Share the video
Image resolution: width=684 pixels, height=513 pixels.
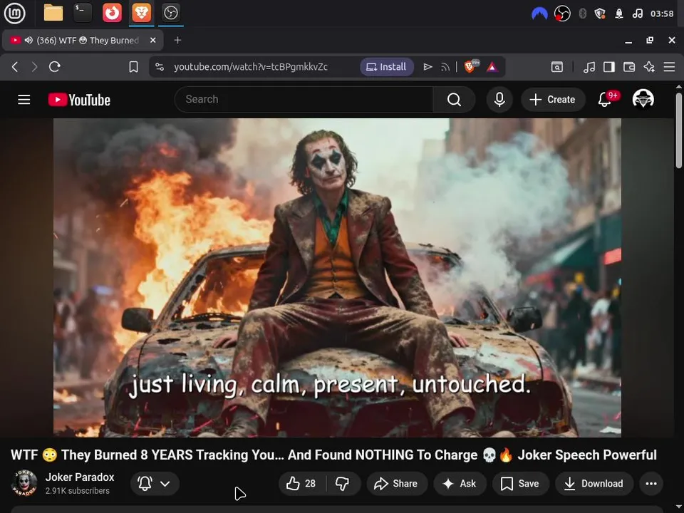[397, 483]
